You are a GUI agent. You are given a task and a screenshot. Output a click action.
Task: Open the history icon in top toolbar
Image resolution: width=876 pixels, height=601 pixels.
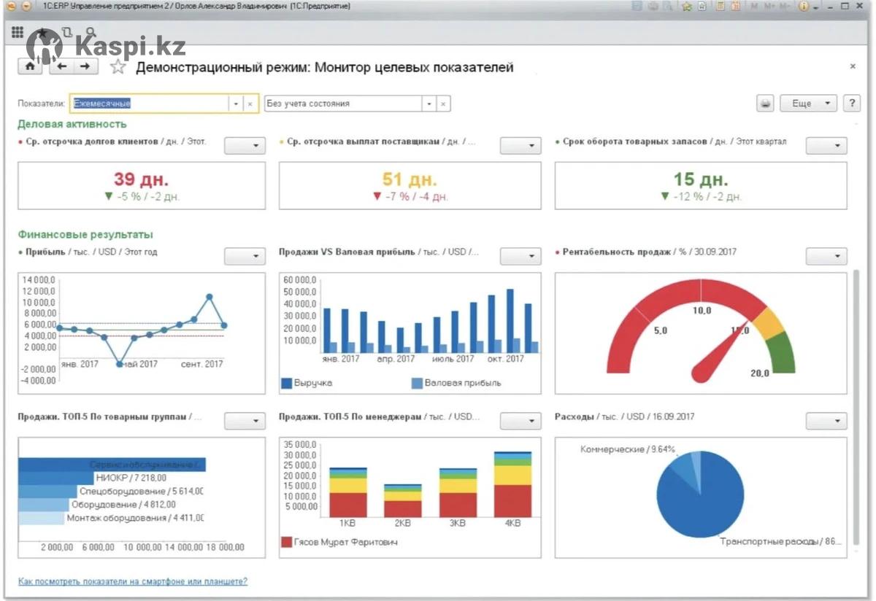tap(67, 33)
